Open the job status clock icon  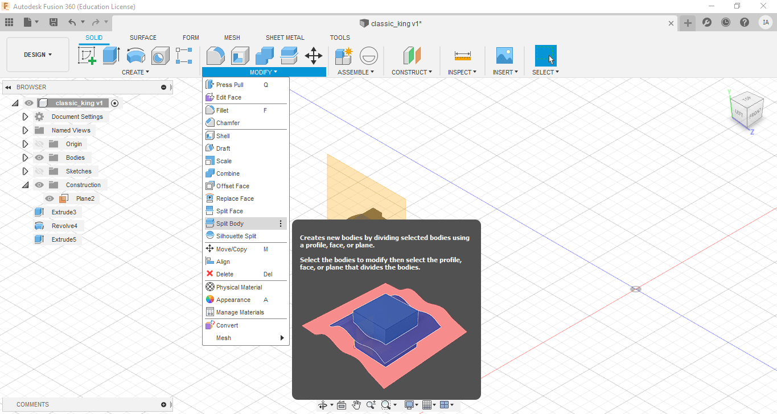click(x=726, y=22)
